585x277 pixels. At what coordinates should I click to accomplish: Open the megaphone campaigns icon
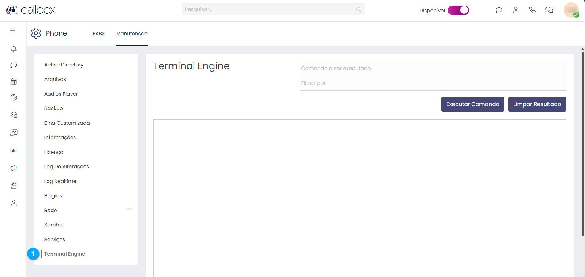coord(13,168)
